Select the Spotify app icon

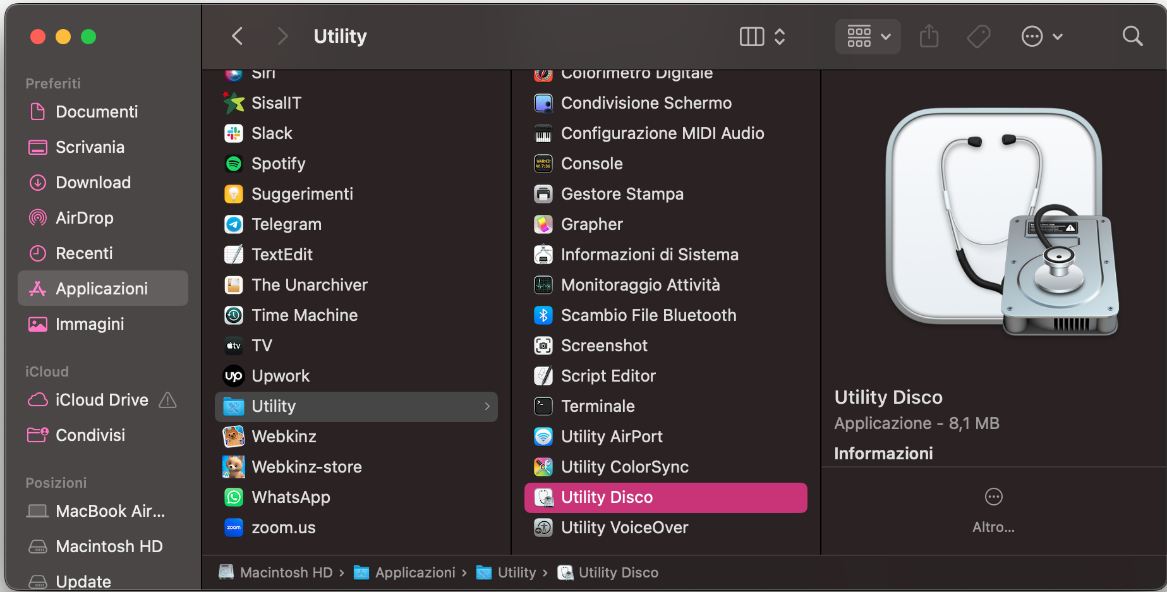click(234, 164)
